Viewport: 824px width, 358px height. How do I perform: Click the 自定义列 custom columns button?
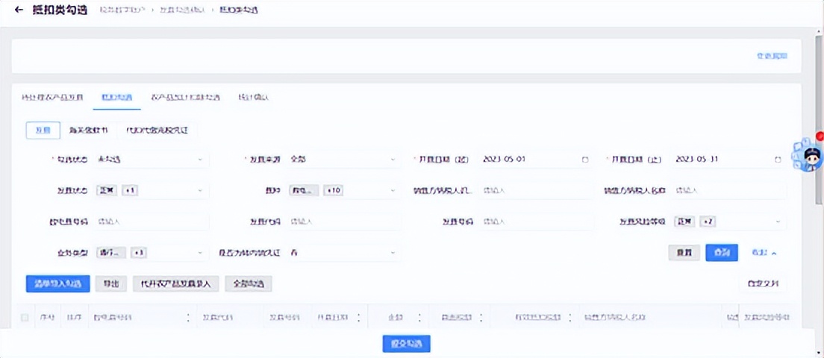763,284
